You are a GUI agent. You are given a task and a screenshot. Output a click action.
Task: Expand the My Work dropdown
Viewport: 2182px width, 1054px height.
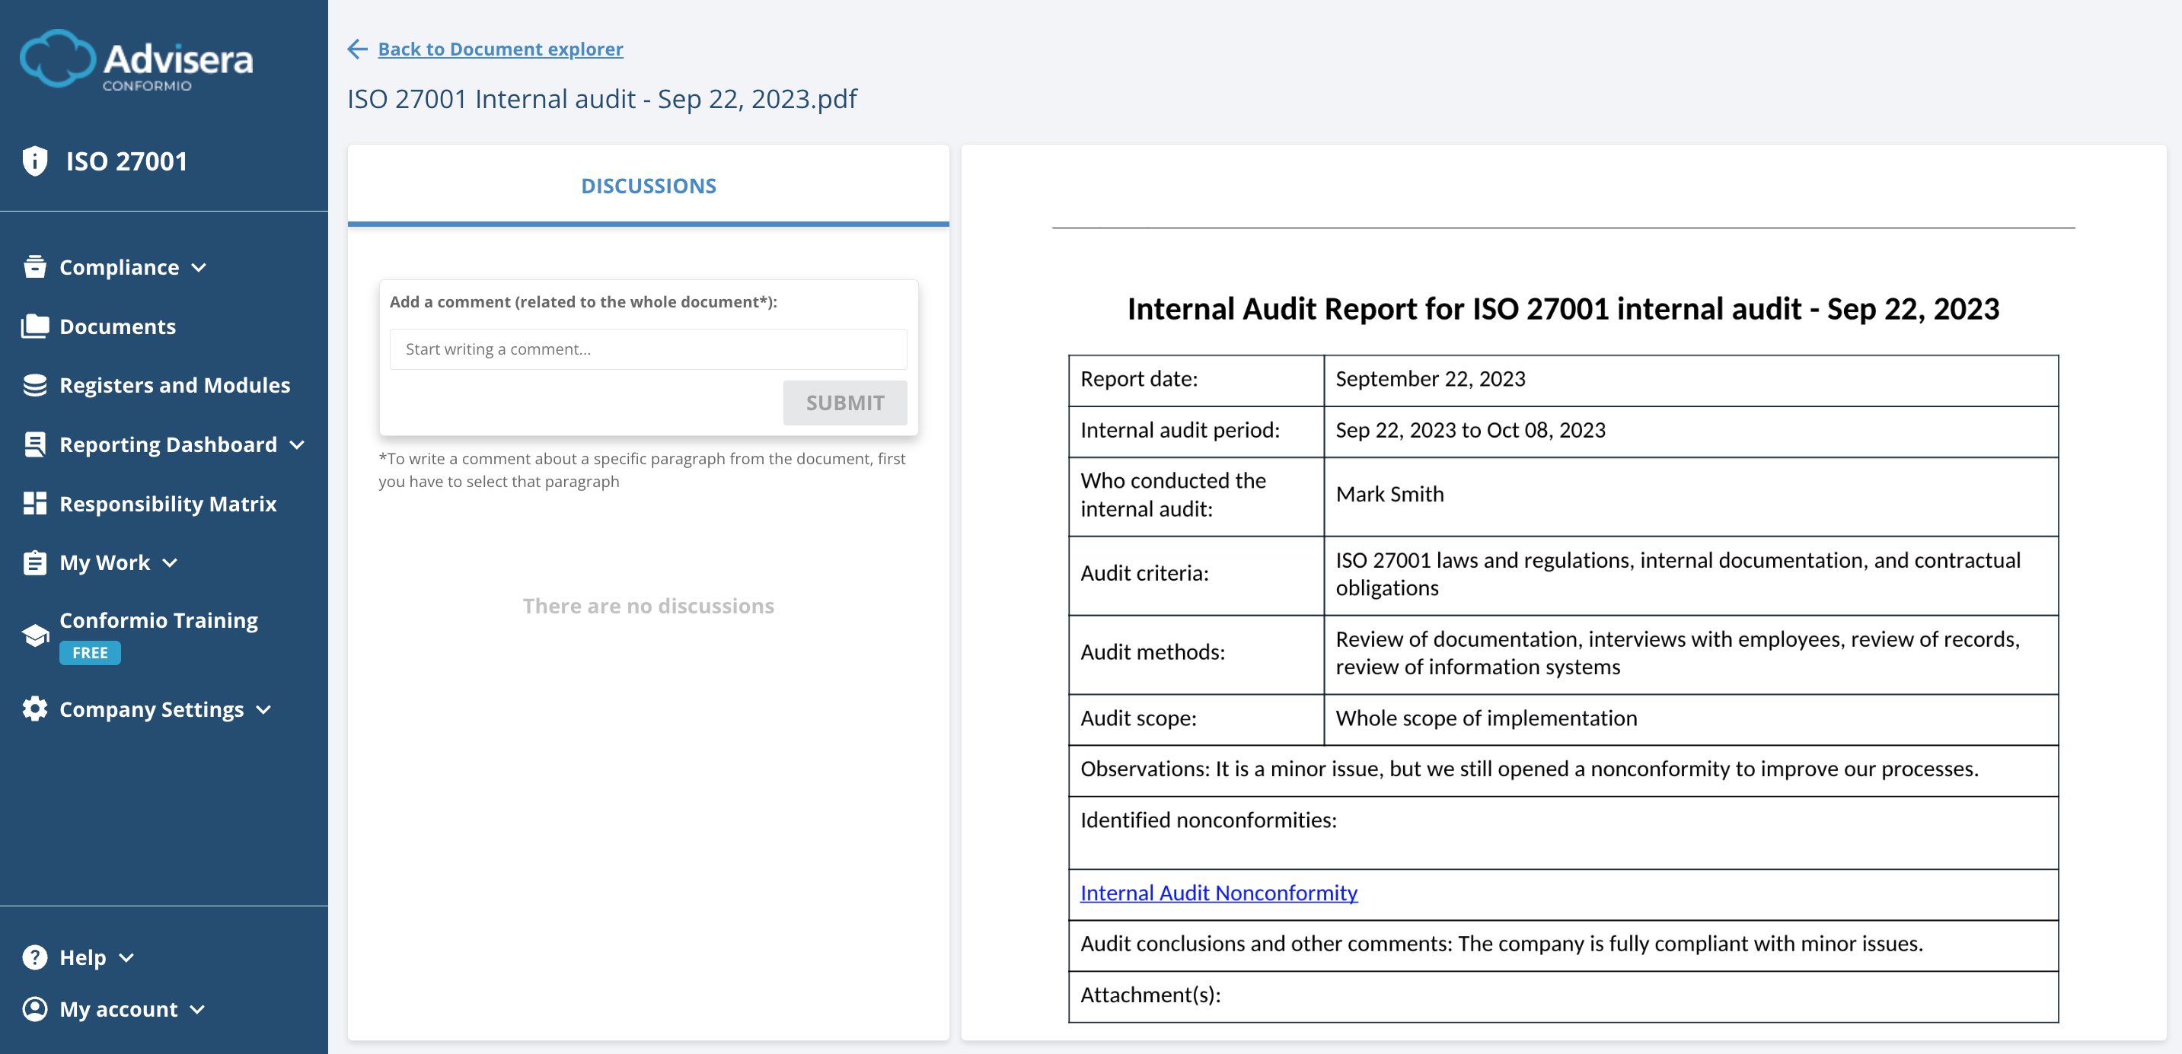pos(171,563)
